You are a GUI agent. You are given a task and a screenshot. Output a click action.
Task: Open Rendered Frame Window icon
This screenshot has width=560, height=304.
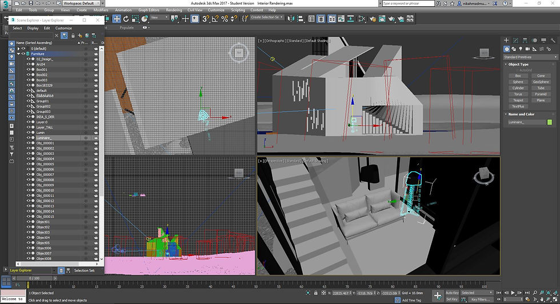point(382,19)
